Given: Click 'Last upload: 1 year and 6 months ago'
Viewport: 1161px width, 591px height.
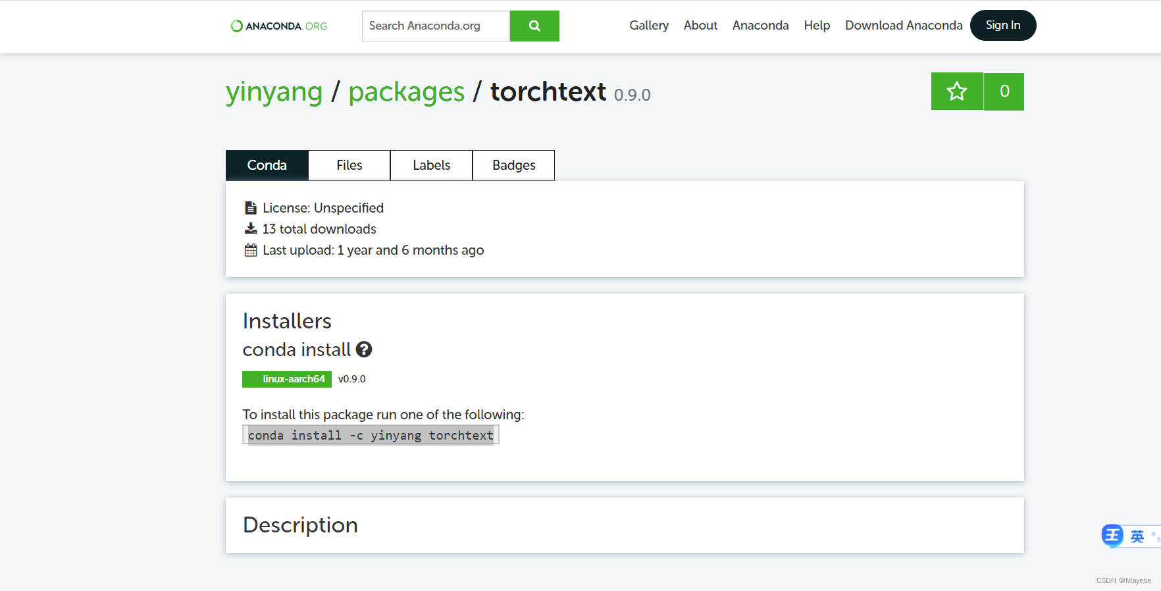Looking at the screenshot, I should pos(373,250).
